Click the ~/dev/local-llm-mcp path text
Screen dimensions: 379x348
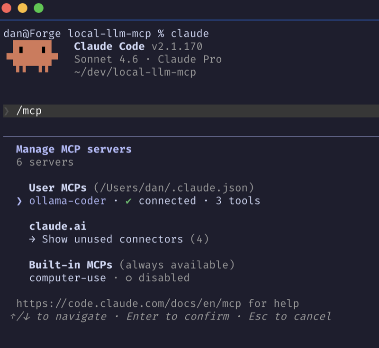click(x=135, y=72)
